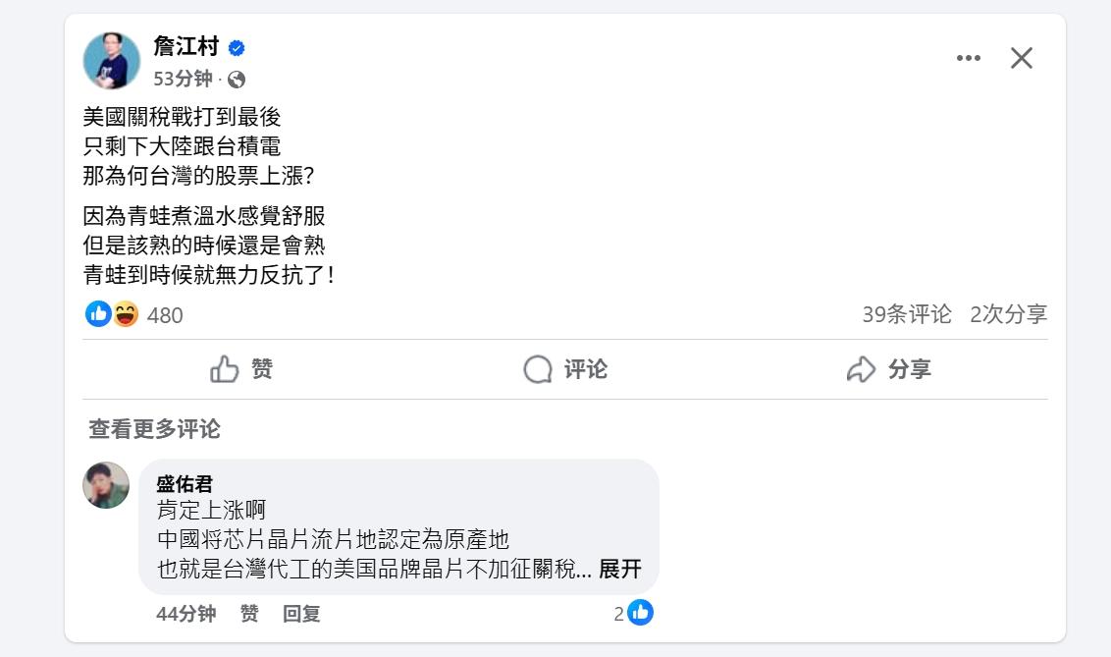Click the laughing haha reaction emoji
The width and height of the screenshot is (1111, 657).
[126, 314]
